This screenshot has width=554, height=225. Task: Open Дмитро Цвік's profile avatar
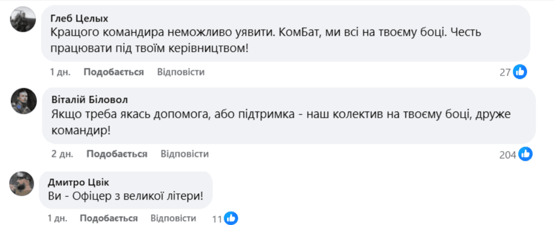(21, 184)
